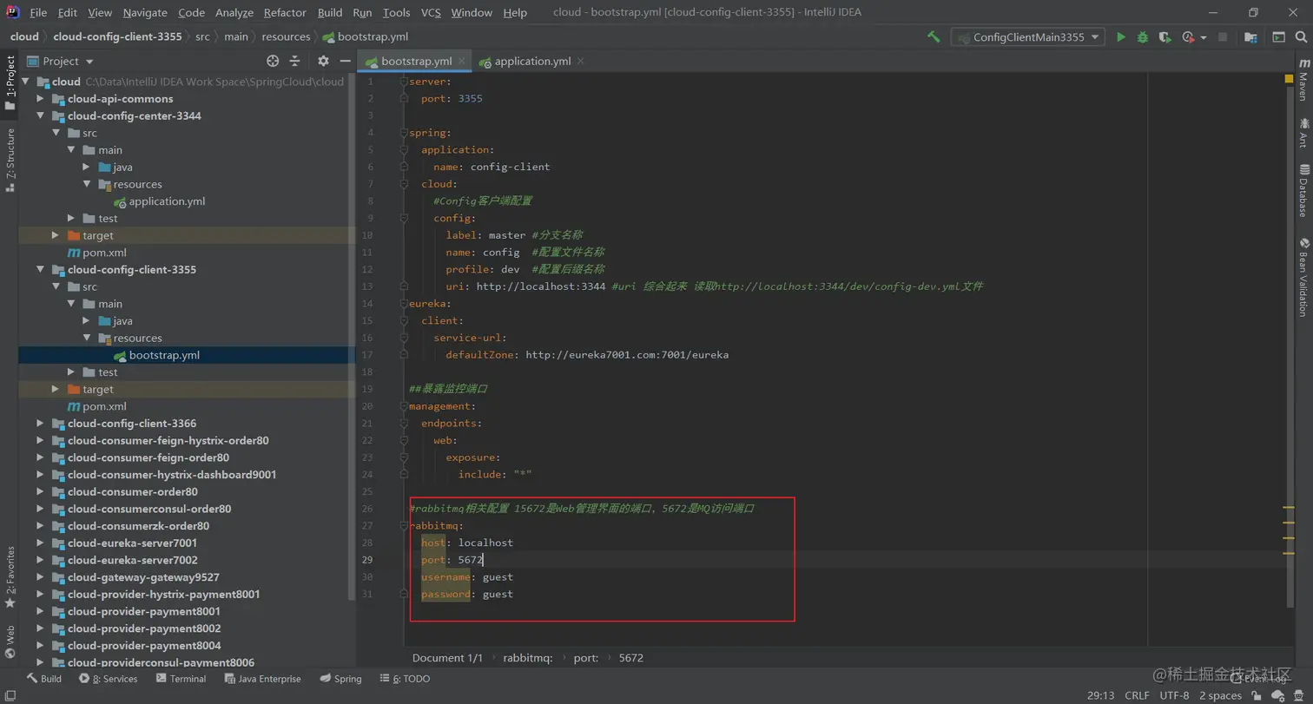
Task: Click cloud-config-client-3355 in navigation breadcrumb
Action: click(x=117, y=36)
